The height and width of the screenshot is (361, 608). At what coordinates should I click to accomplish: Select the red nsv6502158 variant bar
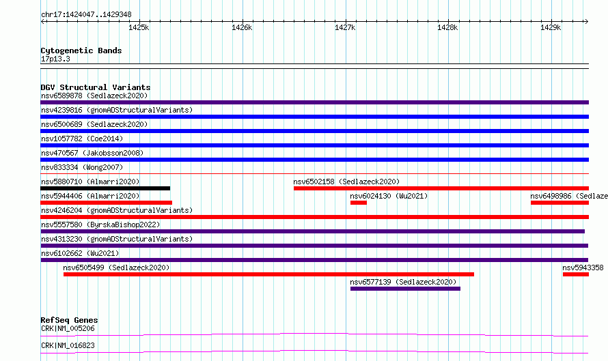[x=441, y=188]
